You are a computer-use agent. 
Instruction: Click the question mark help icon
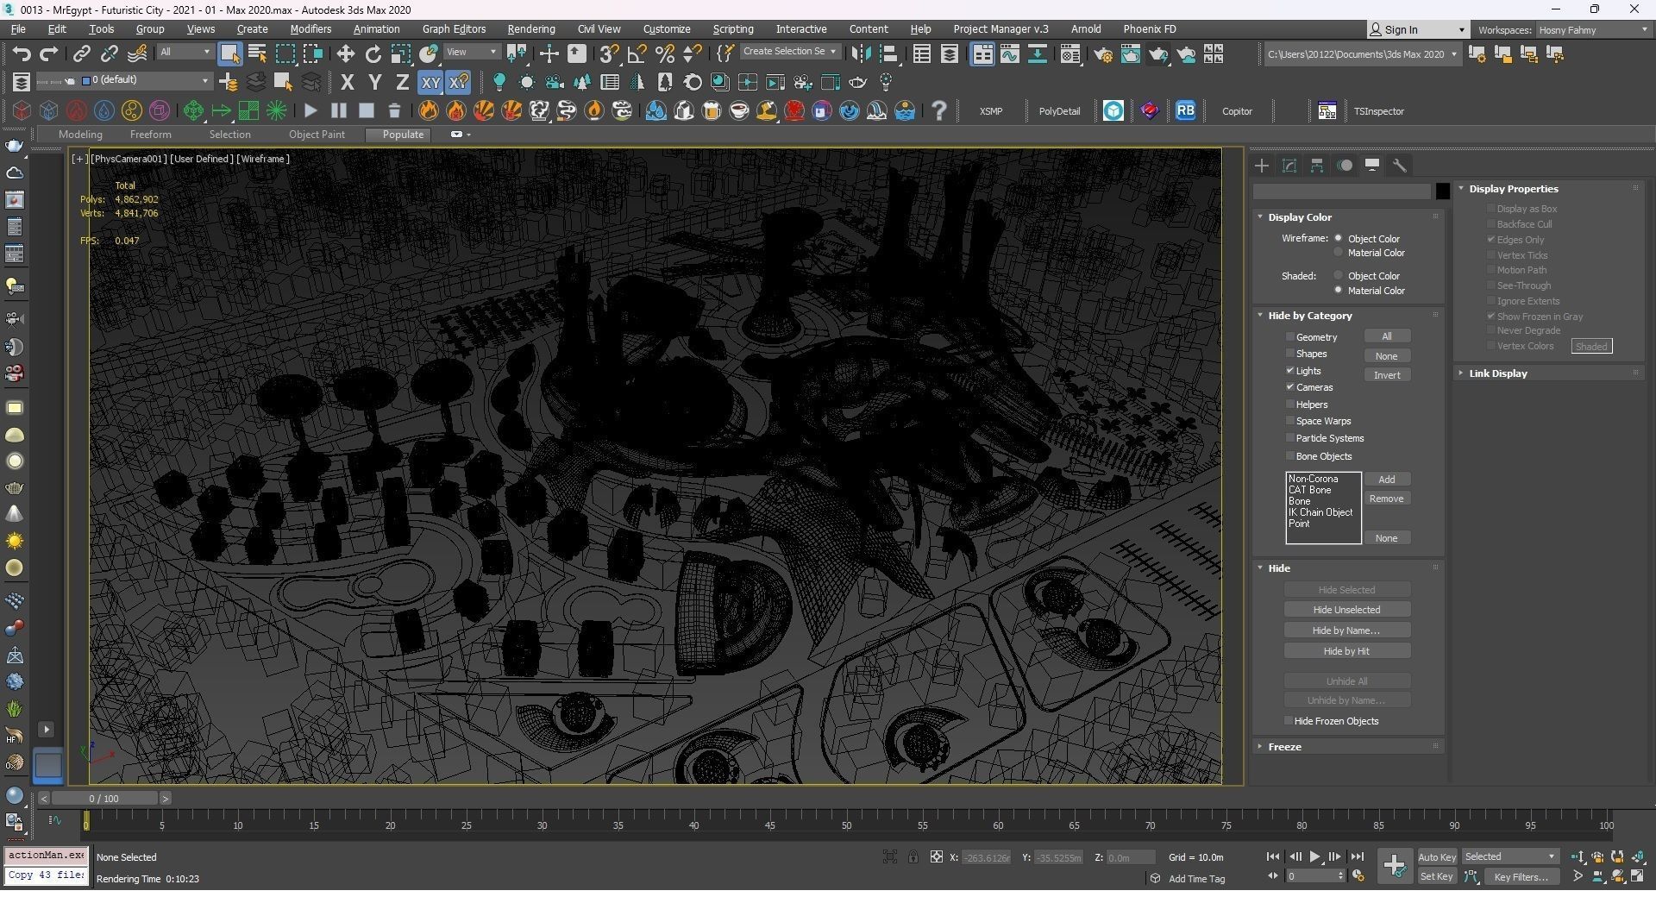(939, 110)
